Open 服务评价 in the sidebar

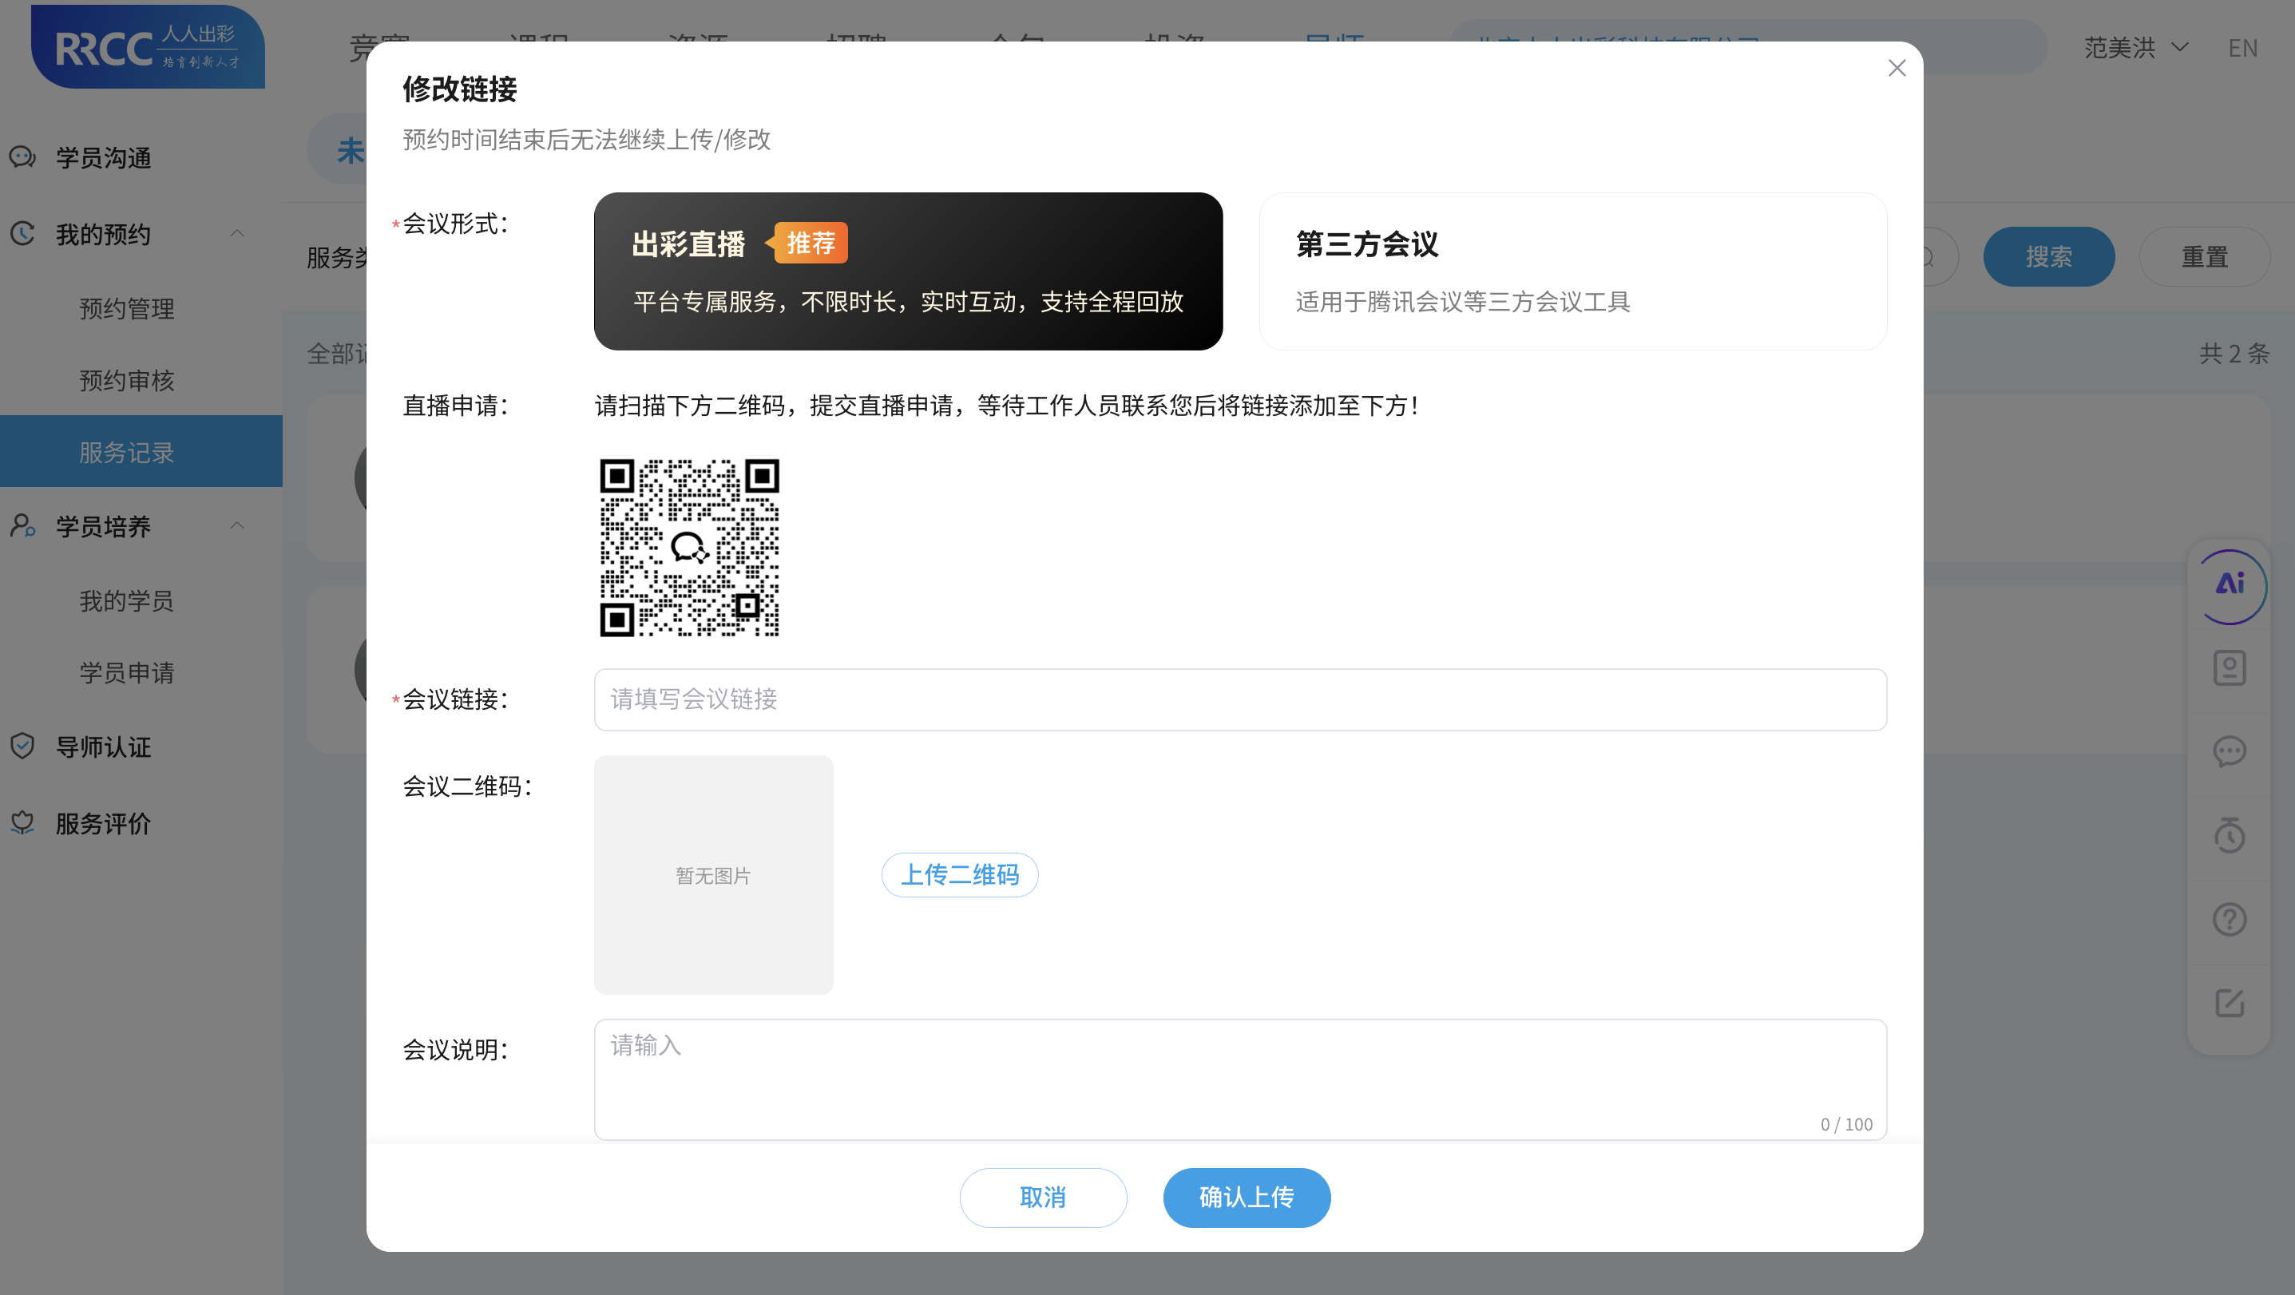(103, 823)
